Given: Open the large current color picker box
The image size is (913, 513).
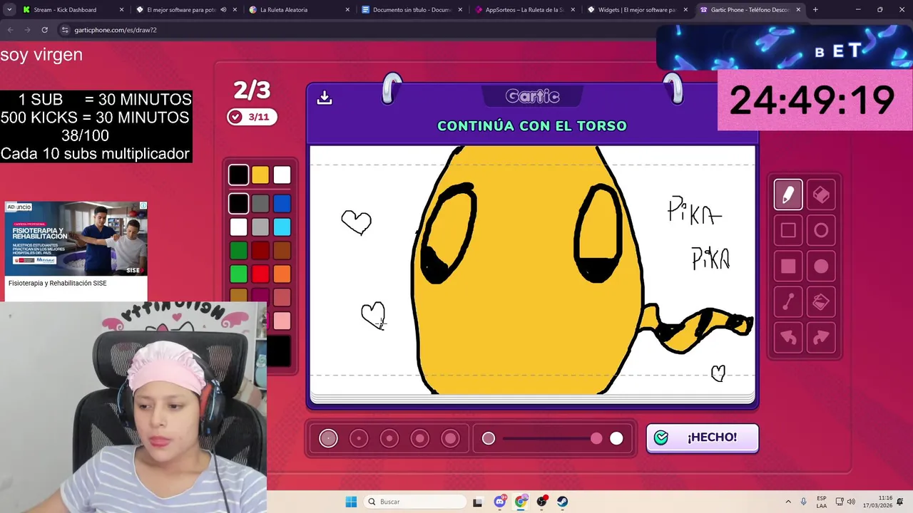Looking at the screenshot, I should [279, 351].
